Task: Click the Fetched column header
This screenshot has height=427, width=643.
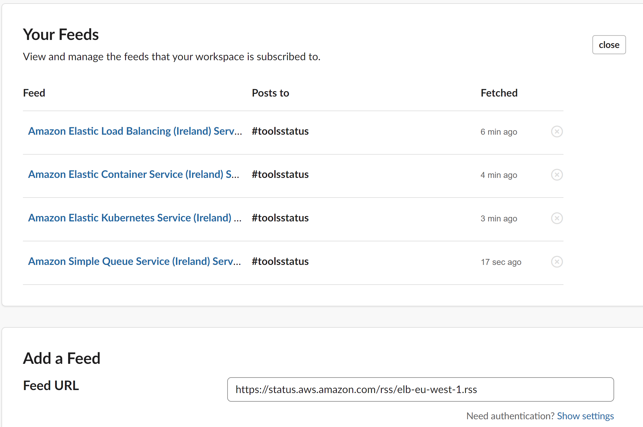Action: pos(499,93)
